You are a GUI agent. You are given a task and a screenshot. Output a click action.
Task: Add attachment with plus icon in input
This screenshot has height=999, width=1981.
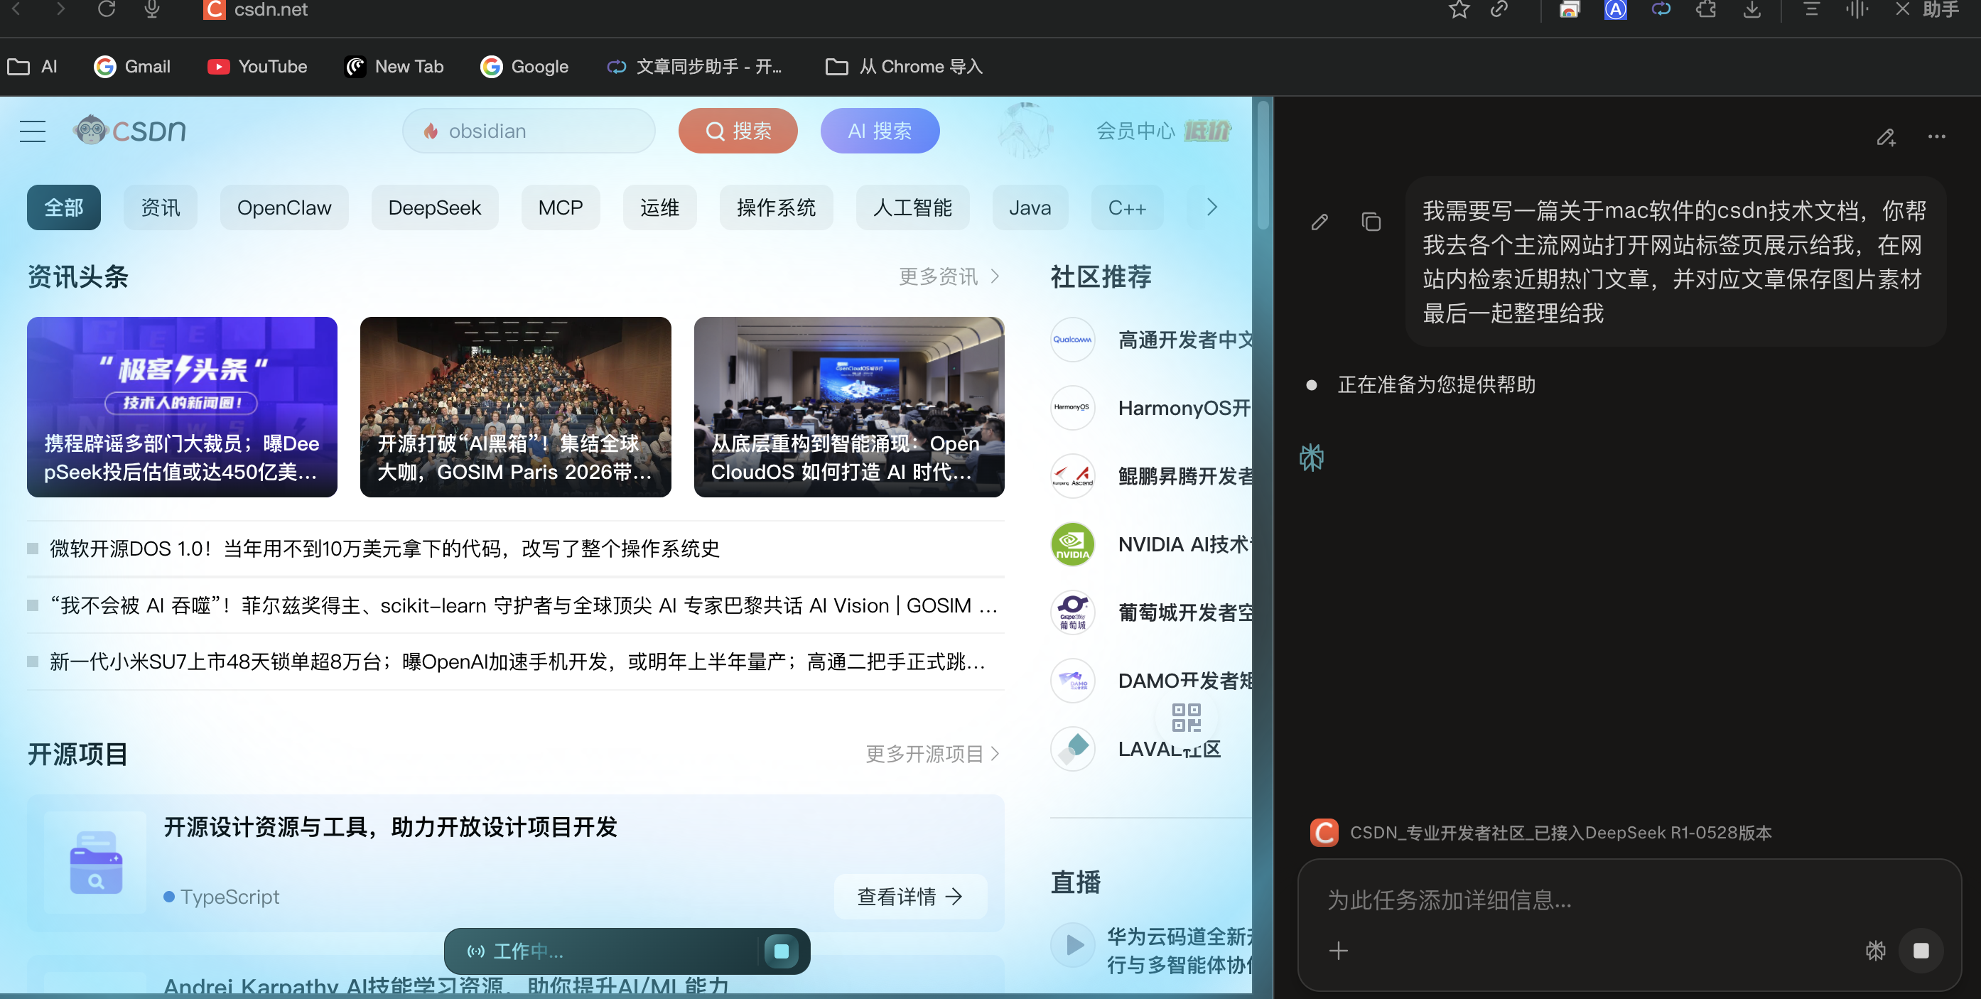(1338, 951)
